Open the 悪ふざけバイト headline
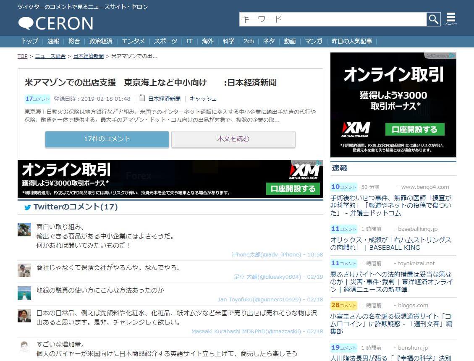This screenshot has height=361, width=474. pos(391,282)
